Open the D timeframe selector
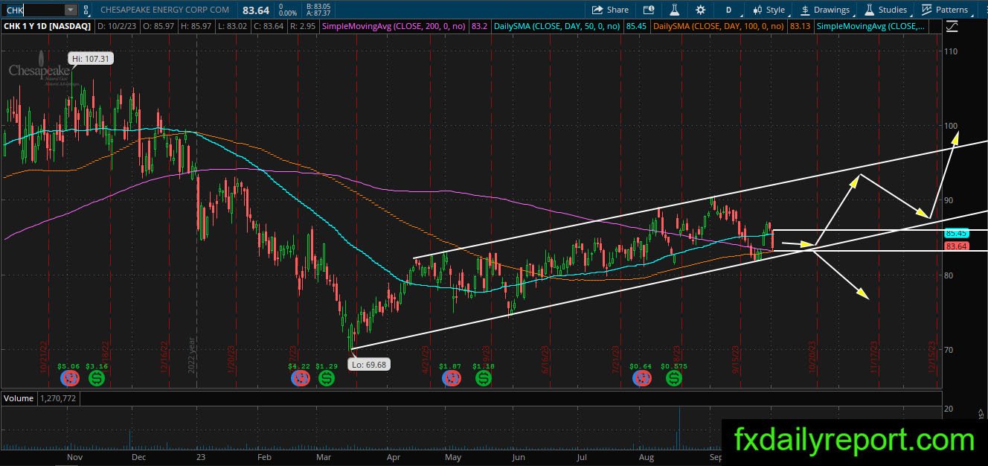 pos(729,10)
